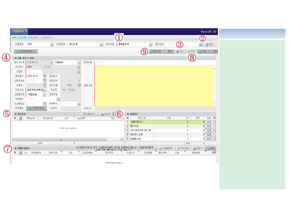Click lookup icon for 예산부서 row
Screen dimensions: 289x216
[x=79, y=67]
